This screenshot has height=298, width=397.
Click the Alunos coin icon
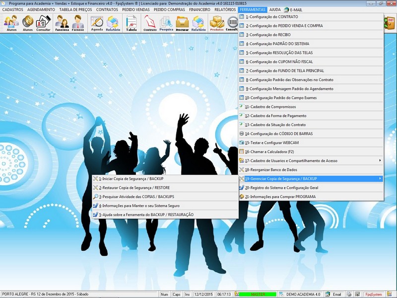coord(28,23)
